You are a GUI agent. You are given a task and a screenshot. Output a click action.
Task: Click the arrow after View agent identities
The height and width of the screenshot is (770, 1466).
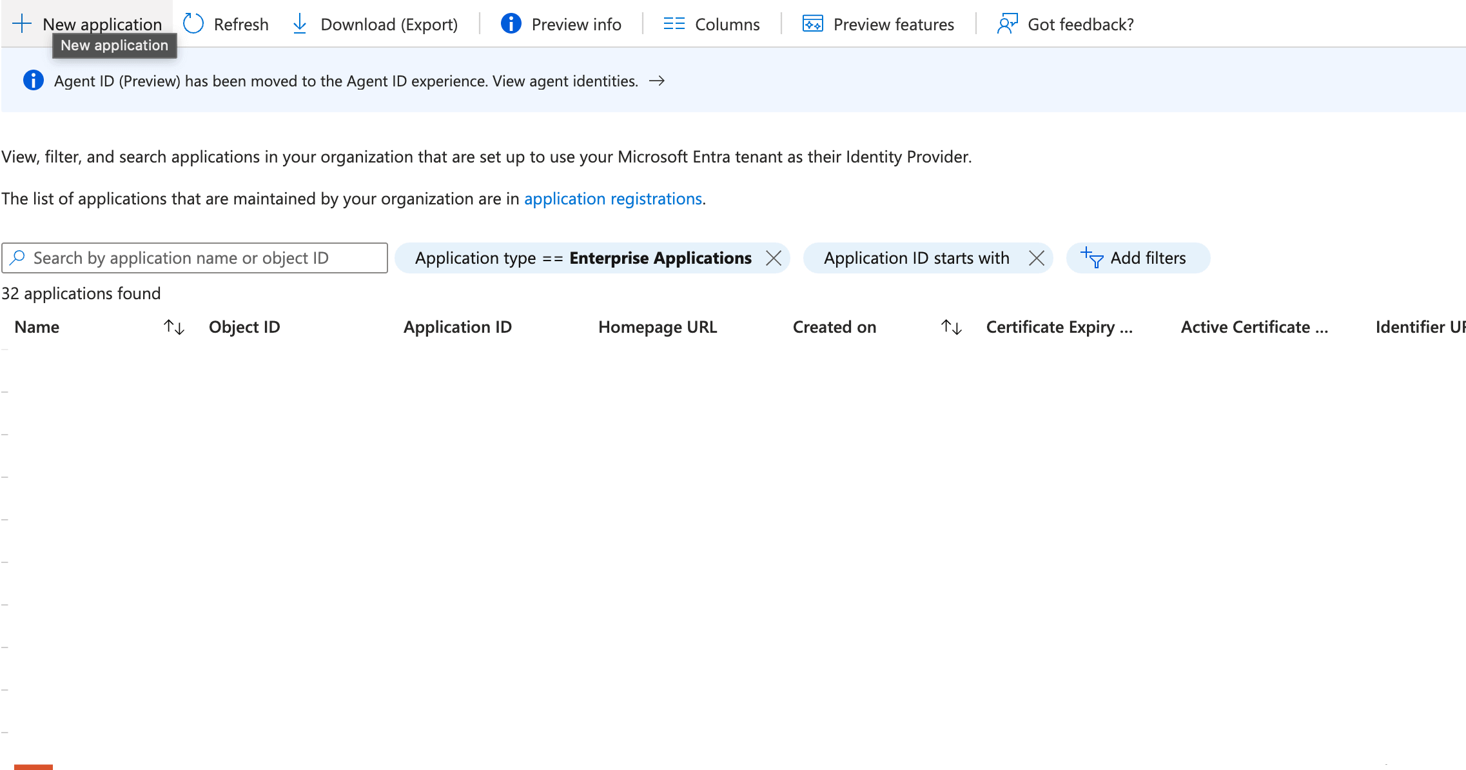coord(657,81)
